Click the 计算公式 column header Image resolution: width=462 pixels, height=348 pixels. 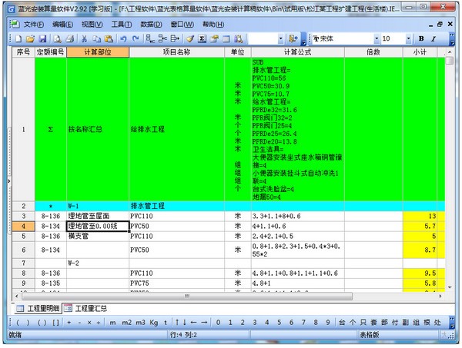(x=297, y=52)
